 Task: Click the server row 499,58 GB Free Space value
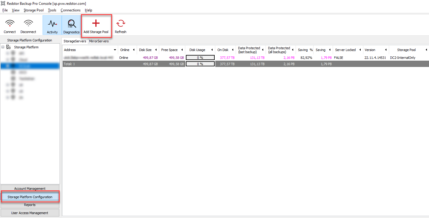176,58
